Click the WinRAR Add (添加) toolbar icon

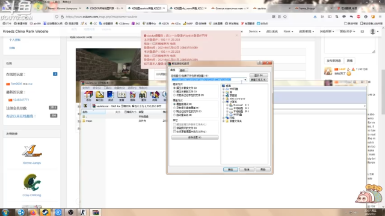pyautogui.click(x=88, y=96)
